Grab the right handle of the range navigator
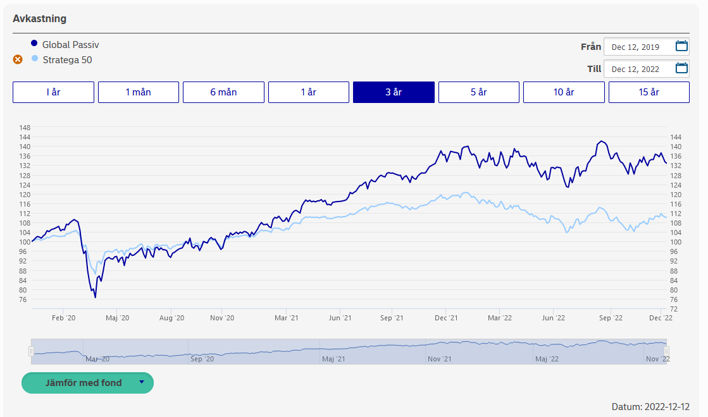The width and height of the screenshot is (708, 417). tap(666, 351)
